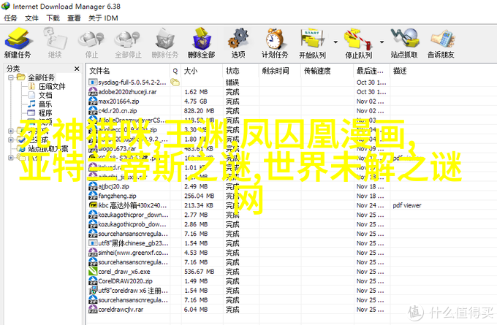497x325 pixels.
Task: Click RAR icon of coreldrawcjlv.rar
Action: coord(93,309)
